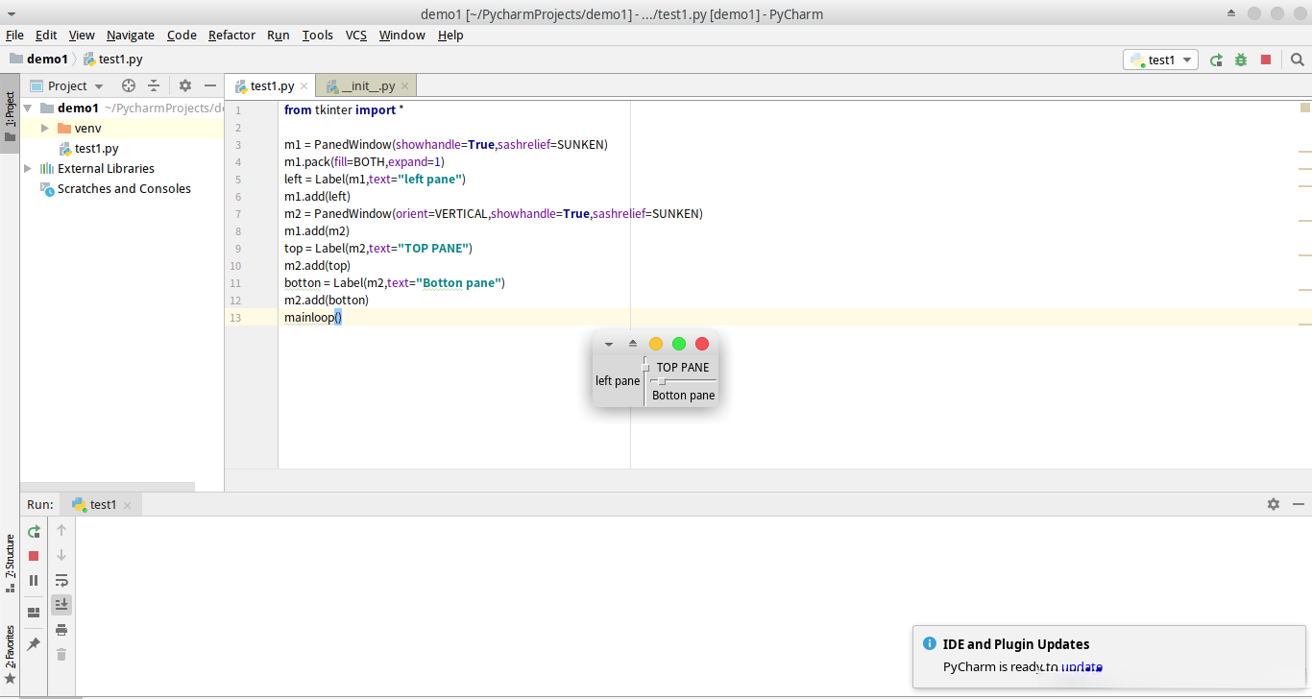
Task: Open the Refactor menu
Action: (231, 35)
